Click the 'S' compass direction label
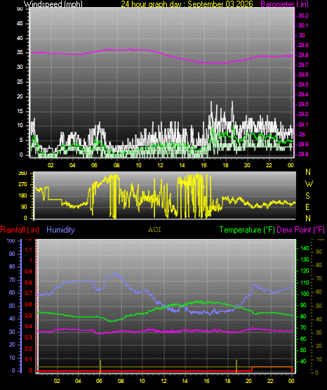This screenshot has width=327, height=390. pos(307,196)
